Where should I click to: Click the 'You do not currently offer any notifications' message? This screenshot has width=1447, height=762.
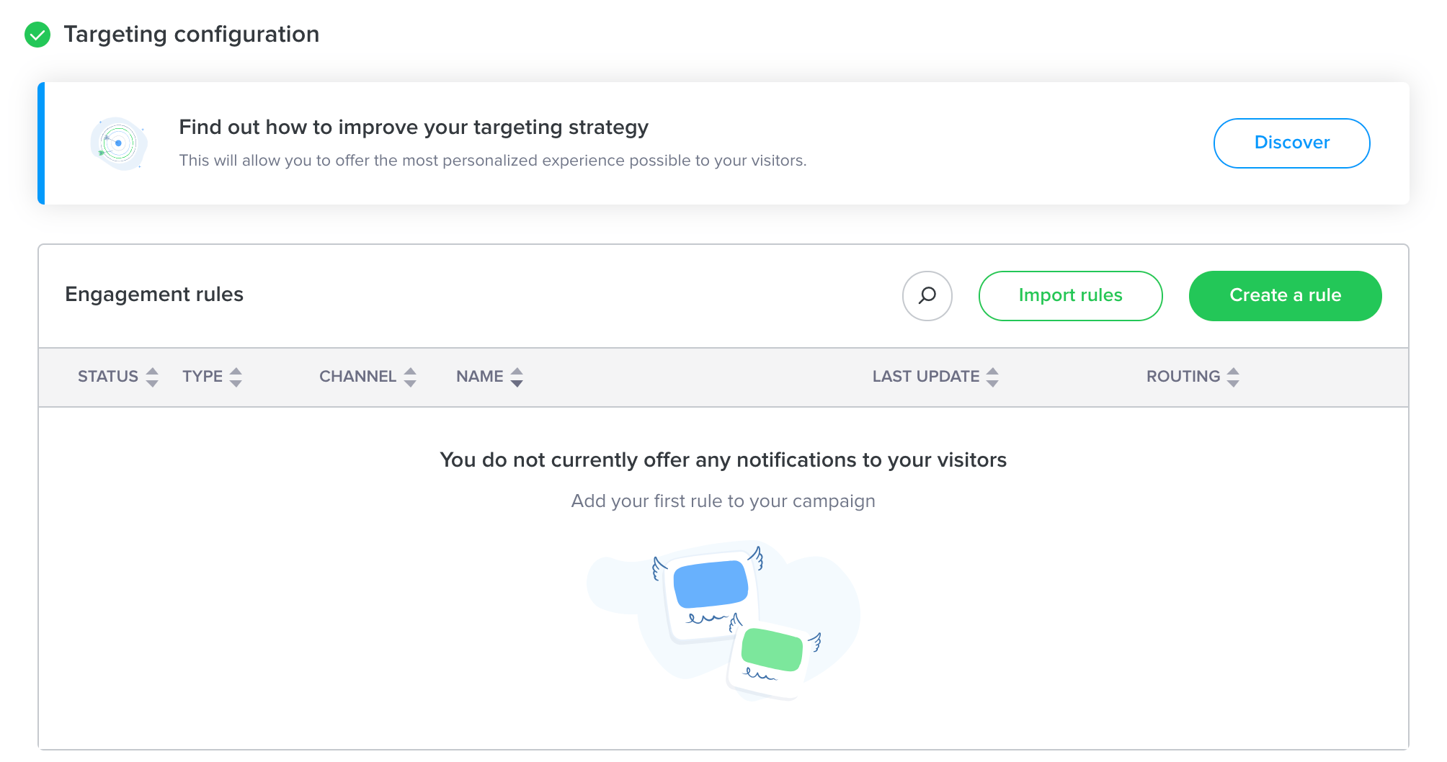click(723, 460)
